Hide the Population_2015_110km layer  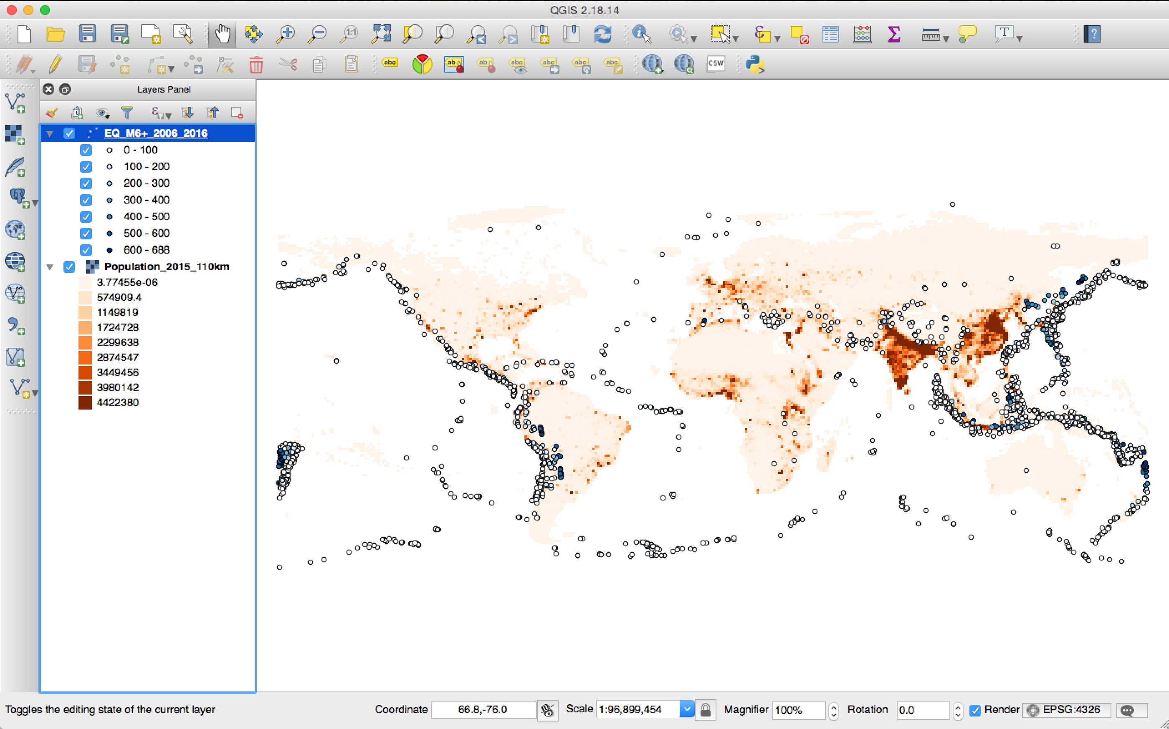[69, 267]
